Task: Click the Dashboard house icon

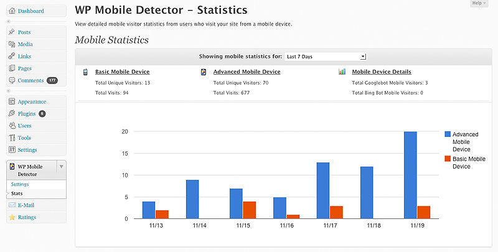Action: tap(12, 11)
